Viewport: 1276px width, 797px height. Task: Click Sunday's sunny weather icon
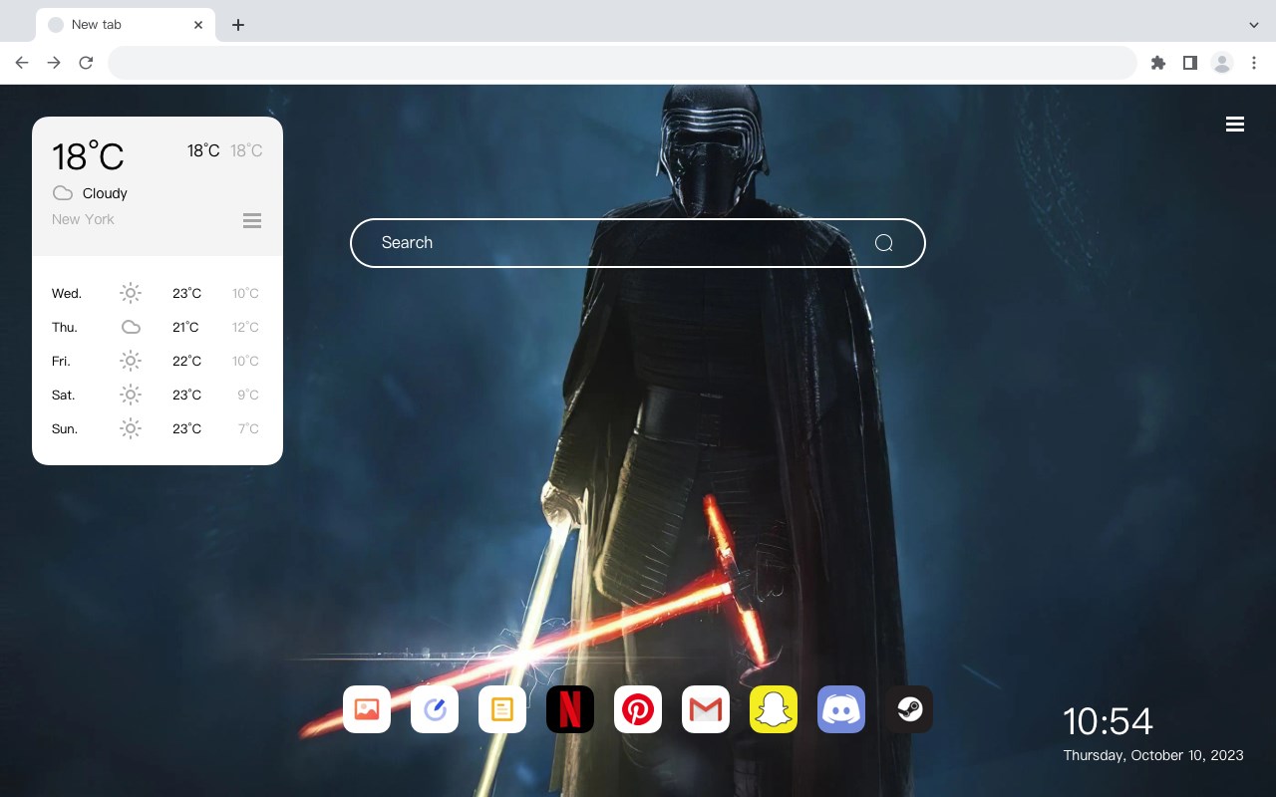click(131, 428)
